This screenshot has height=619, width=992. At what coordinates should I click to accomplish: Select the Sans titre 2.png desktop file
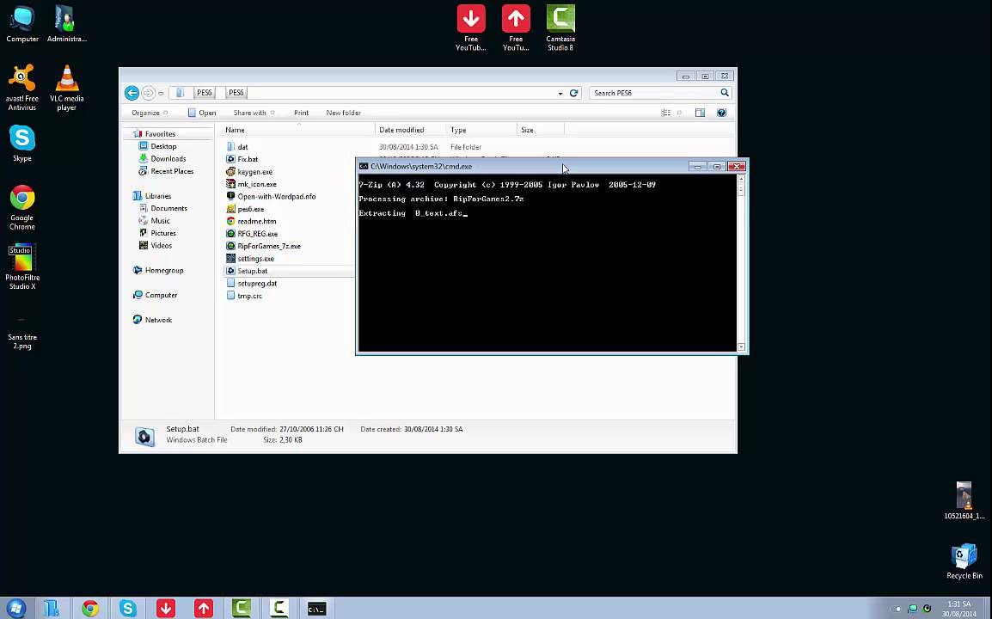[x=22, y=332]
